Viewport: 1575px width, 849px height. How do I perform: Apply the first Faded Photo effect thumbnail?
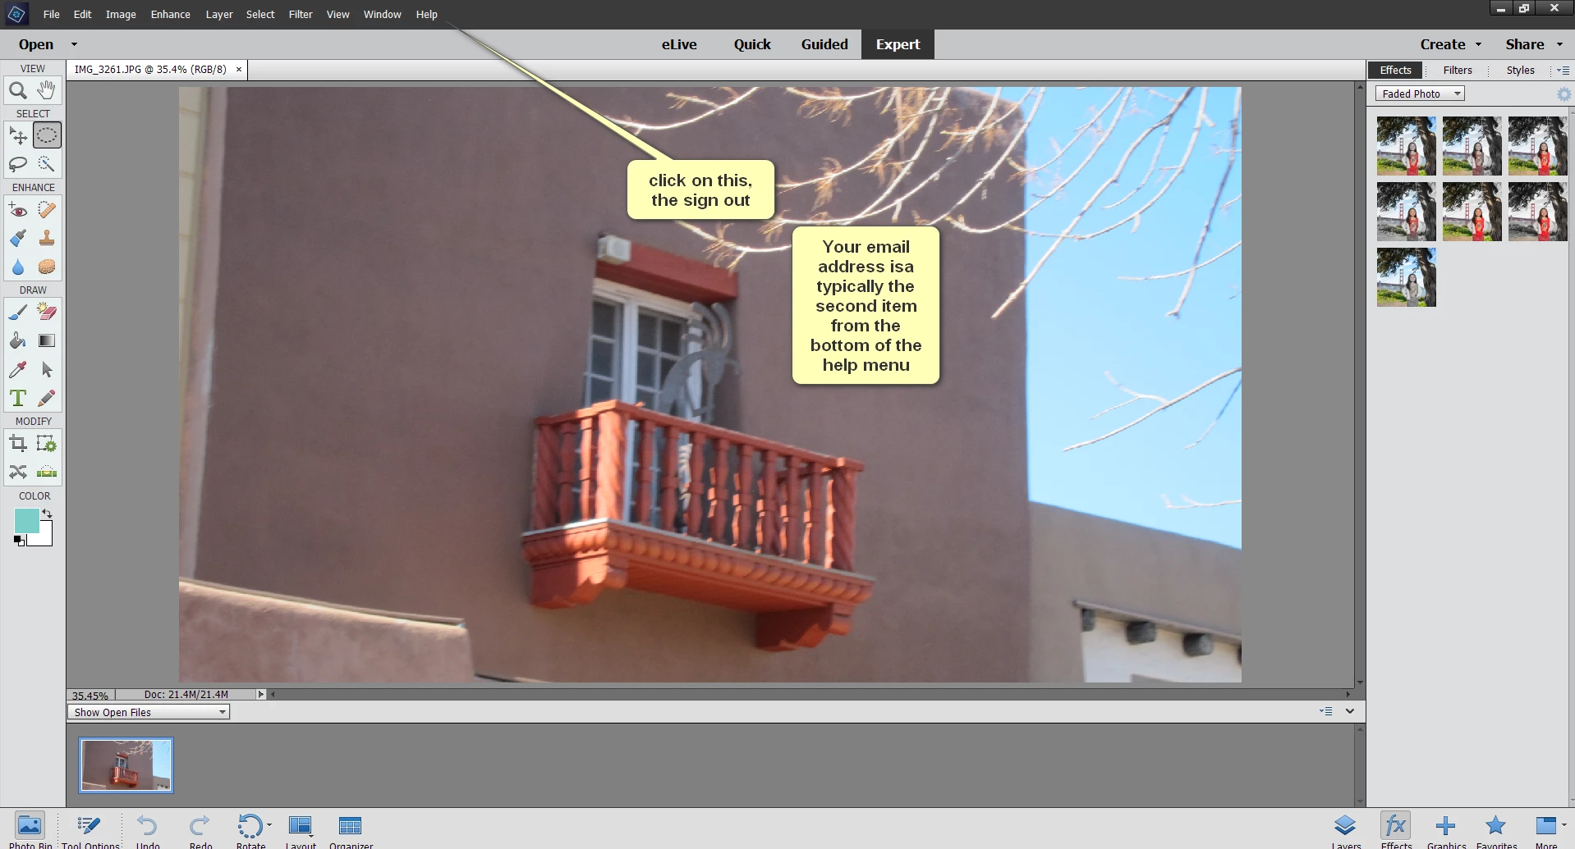[1406, 146]
